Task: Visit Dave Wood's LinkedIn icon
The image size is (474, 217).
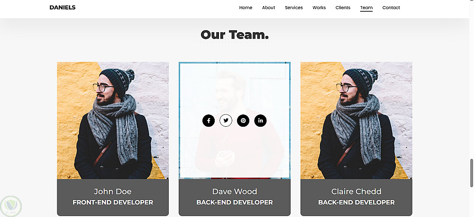Action: pyautogui.click(x=260, y=121)
